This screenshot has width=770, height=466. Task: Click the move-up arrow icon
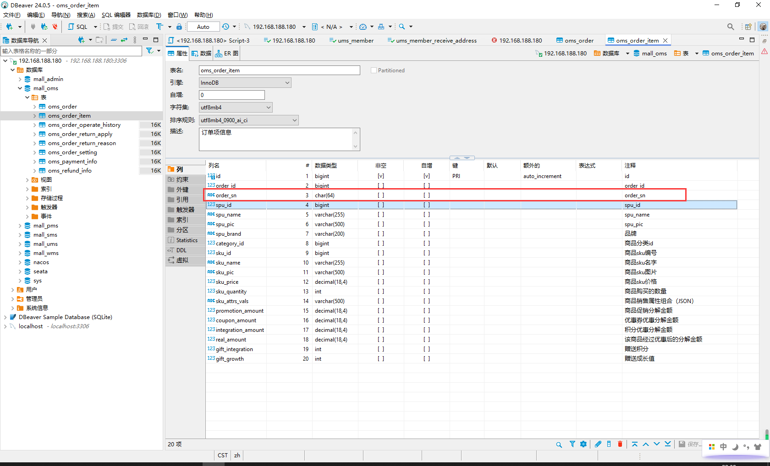pyautogui.click(x=646, y=444)
